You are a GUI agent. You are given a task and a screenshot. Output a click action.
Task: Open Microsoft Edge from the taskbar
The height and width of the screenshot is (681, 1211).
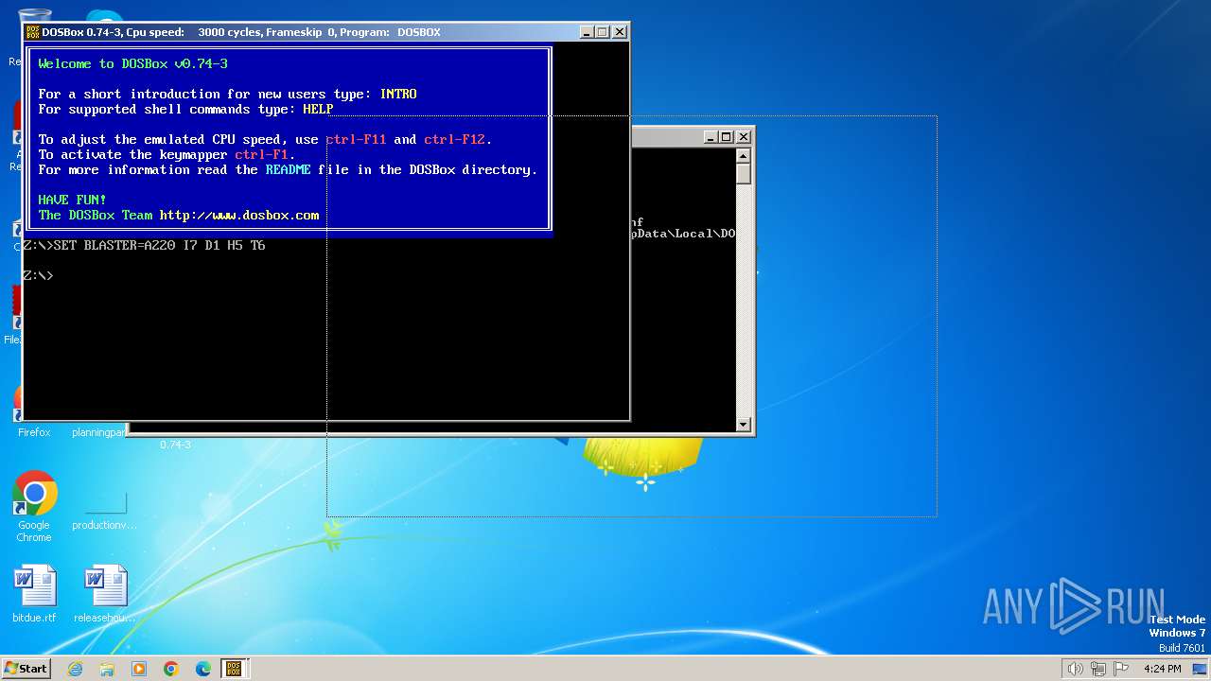tap(203, 669)
